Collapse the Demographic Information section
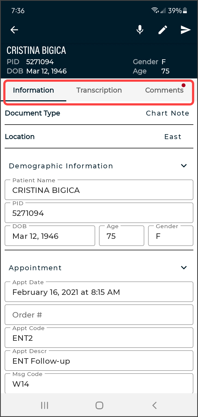 [184, 166]
